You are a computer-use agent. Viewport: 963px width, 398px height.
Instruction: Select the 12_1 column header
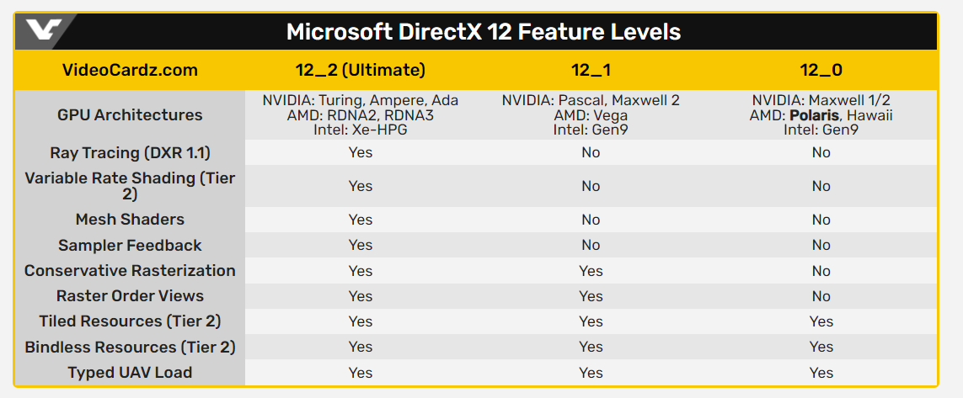point(591,70)
